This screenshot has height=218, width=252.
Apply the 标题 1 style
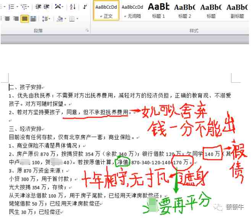(158, 11)
